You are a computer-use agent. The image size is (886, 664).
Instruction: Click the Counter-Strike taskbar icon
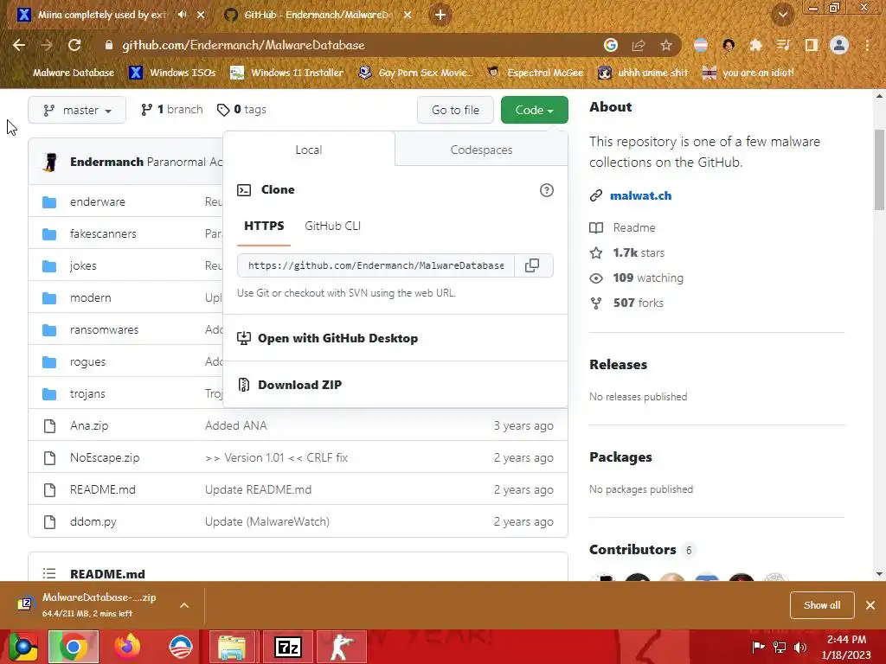[341, 647]
